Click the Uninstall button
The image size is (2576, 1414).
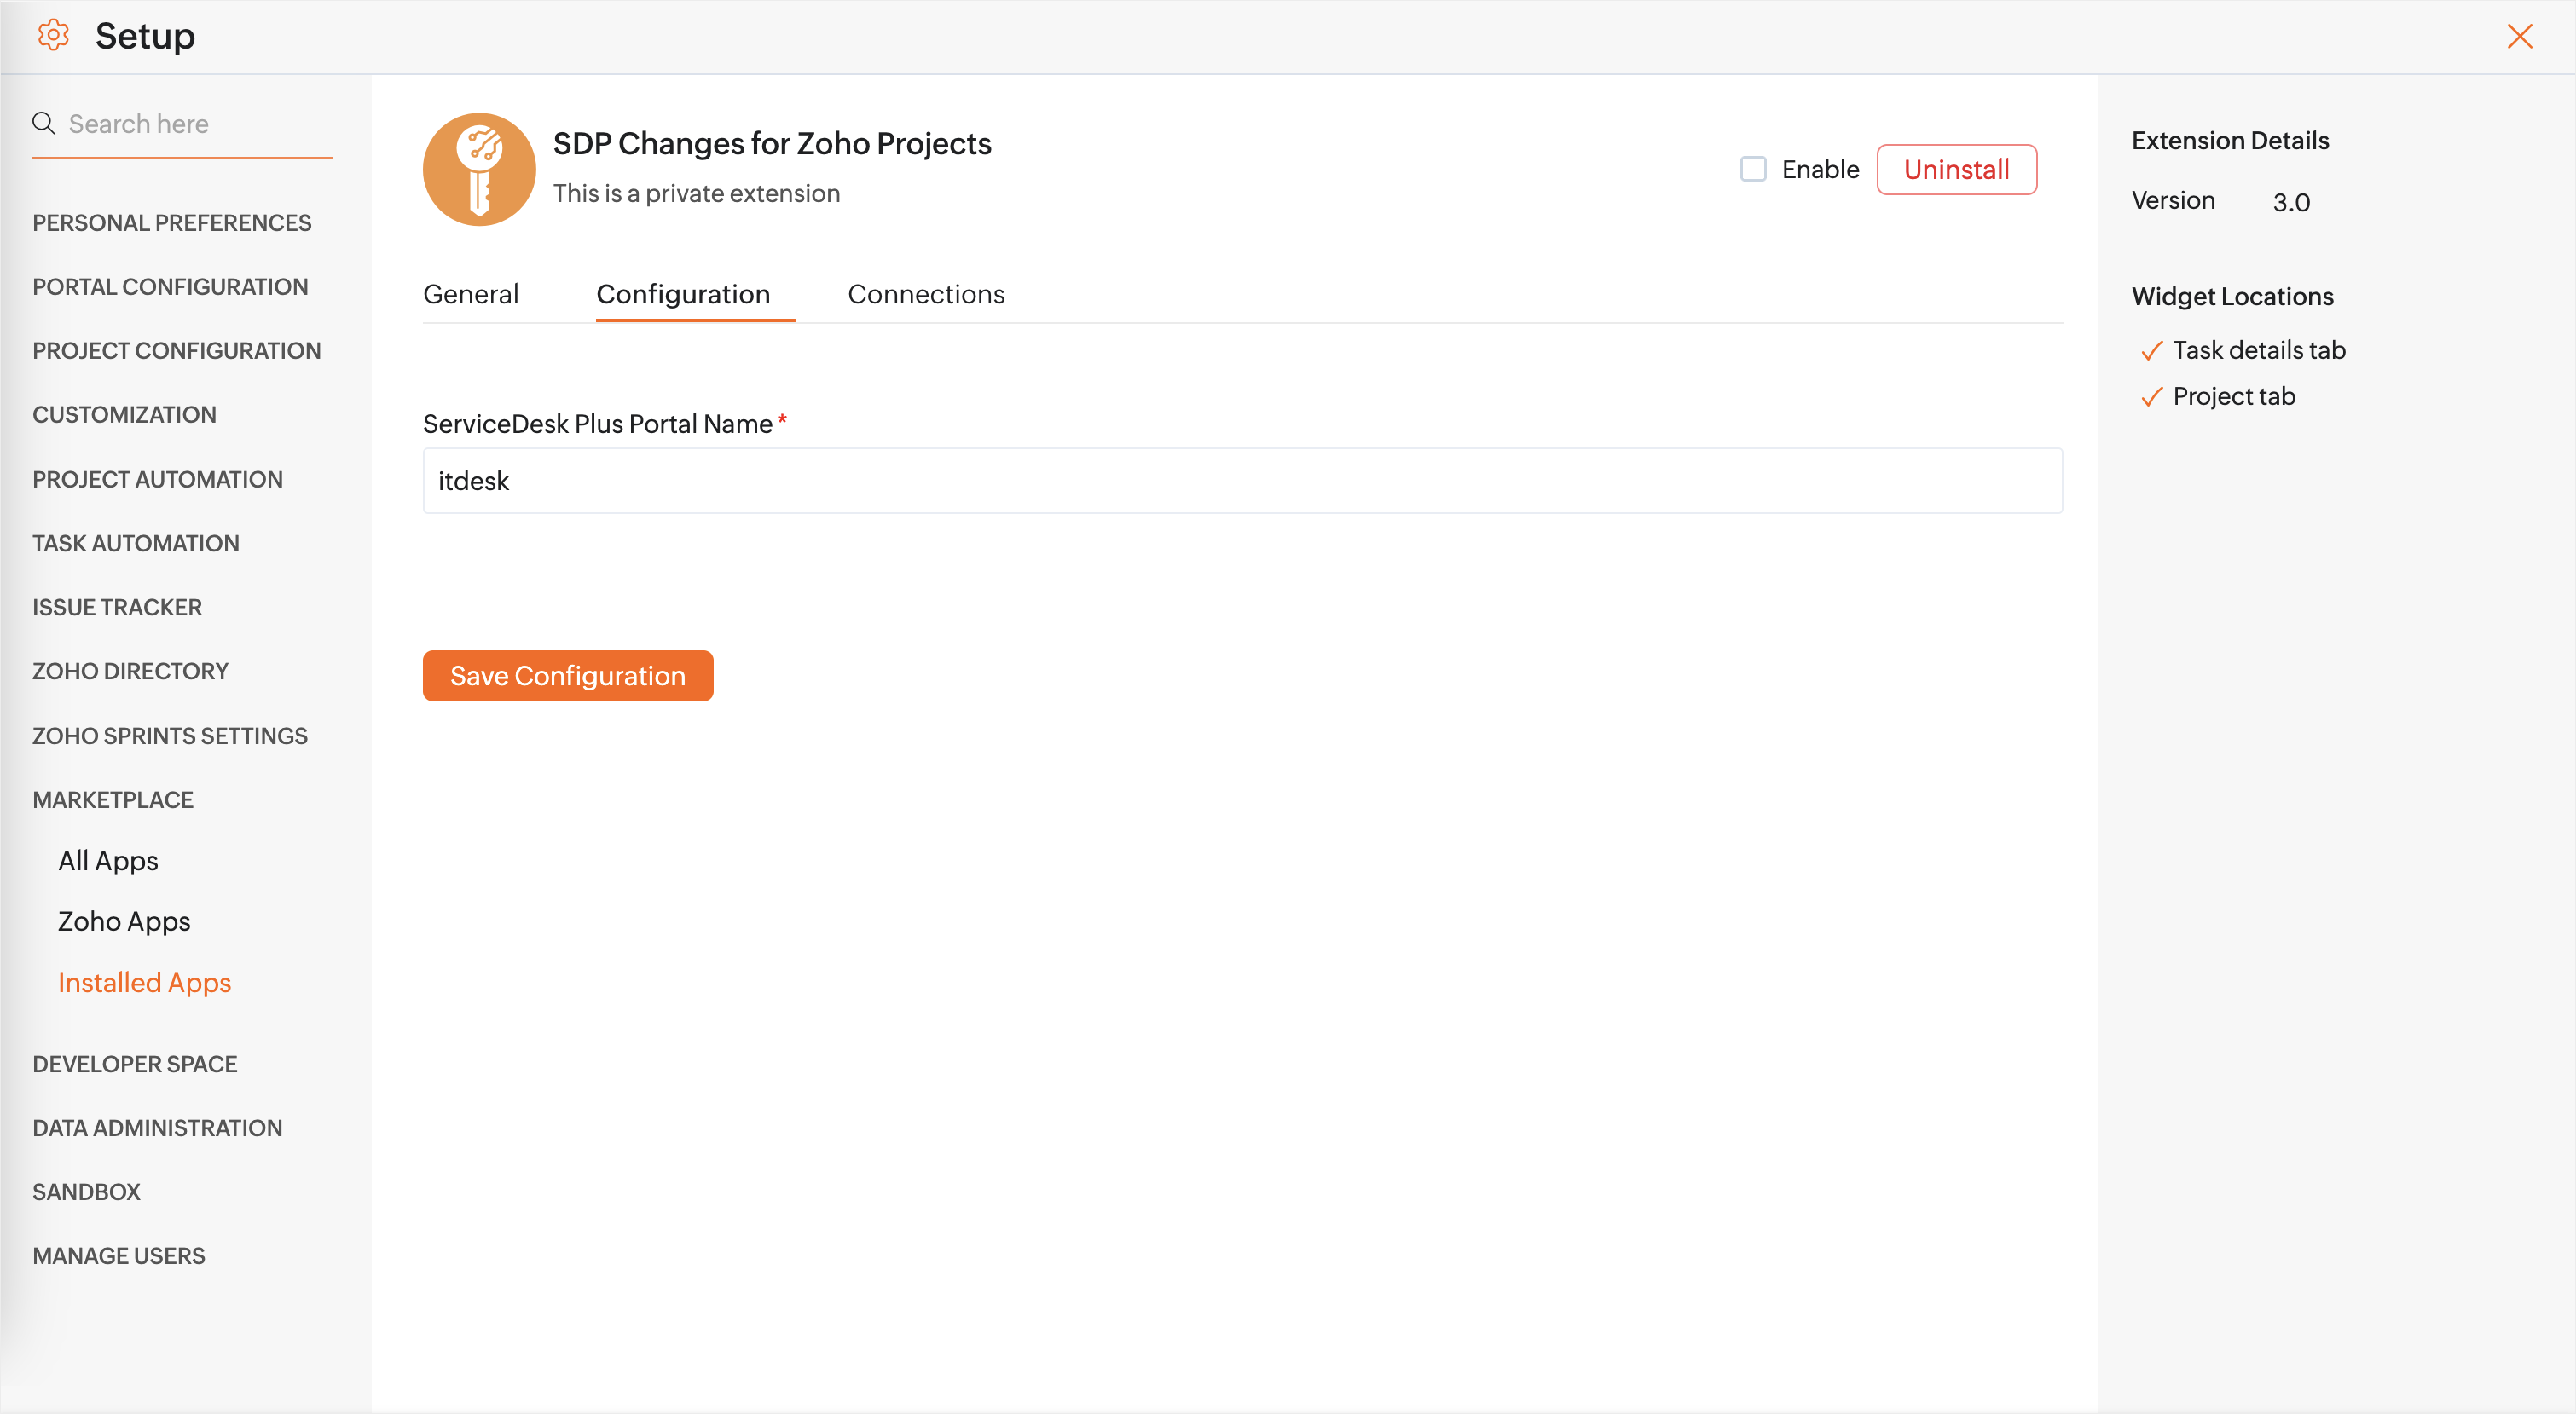click(1955, 170)
